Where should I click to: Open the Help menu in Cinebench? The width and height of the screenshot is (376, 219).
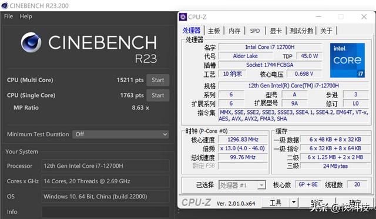pos(26,16)
